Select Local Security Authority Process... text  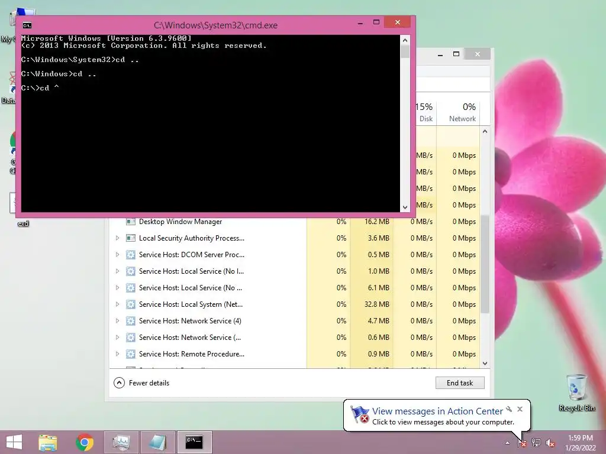(x=192, y=238)
